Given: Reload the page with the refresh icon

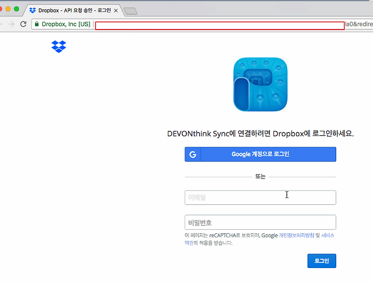Looking at the screenshot, I should [23, 24].
